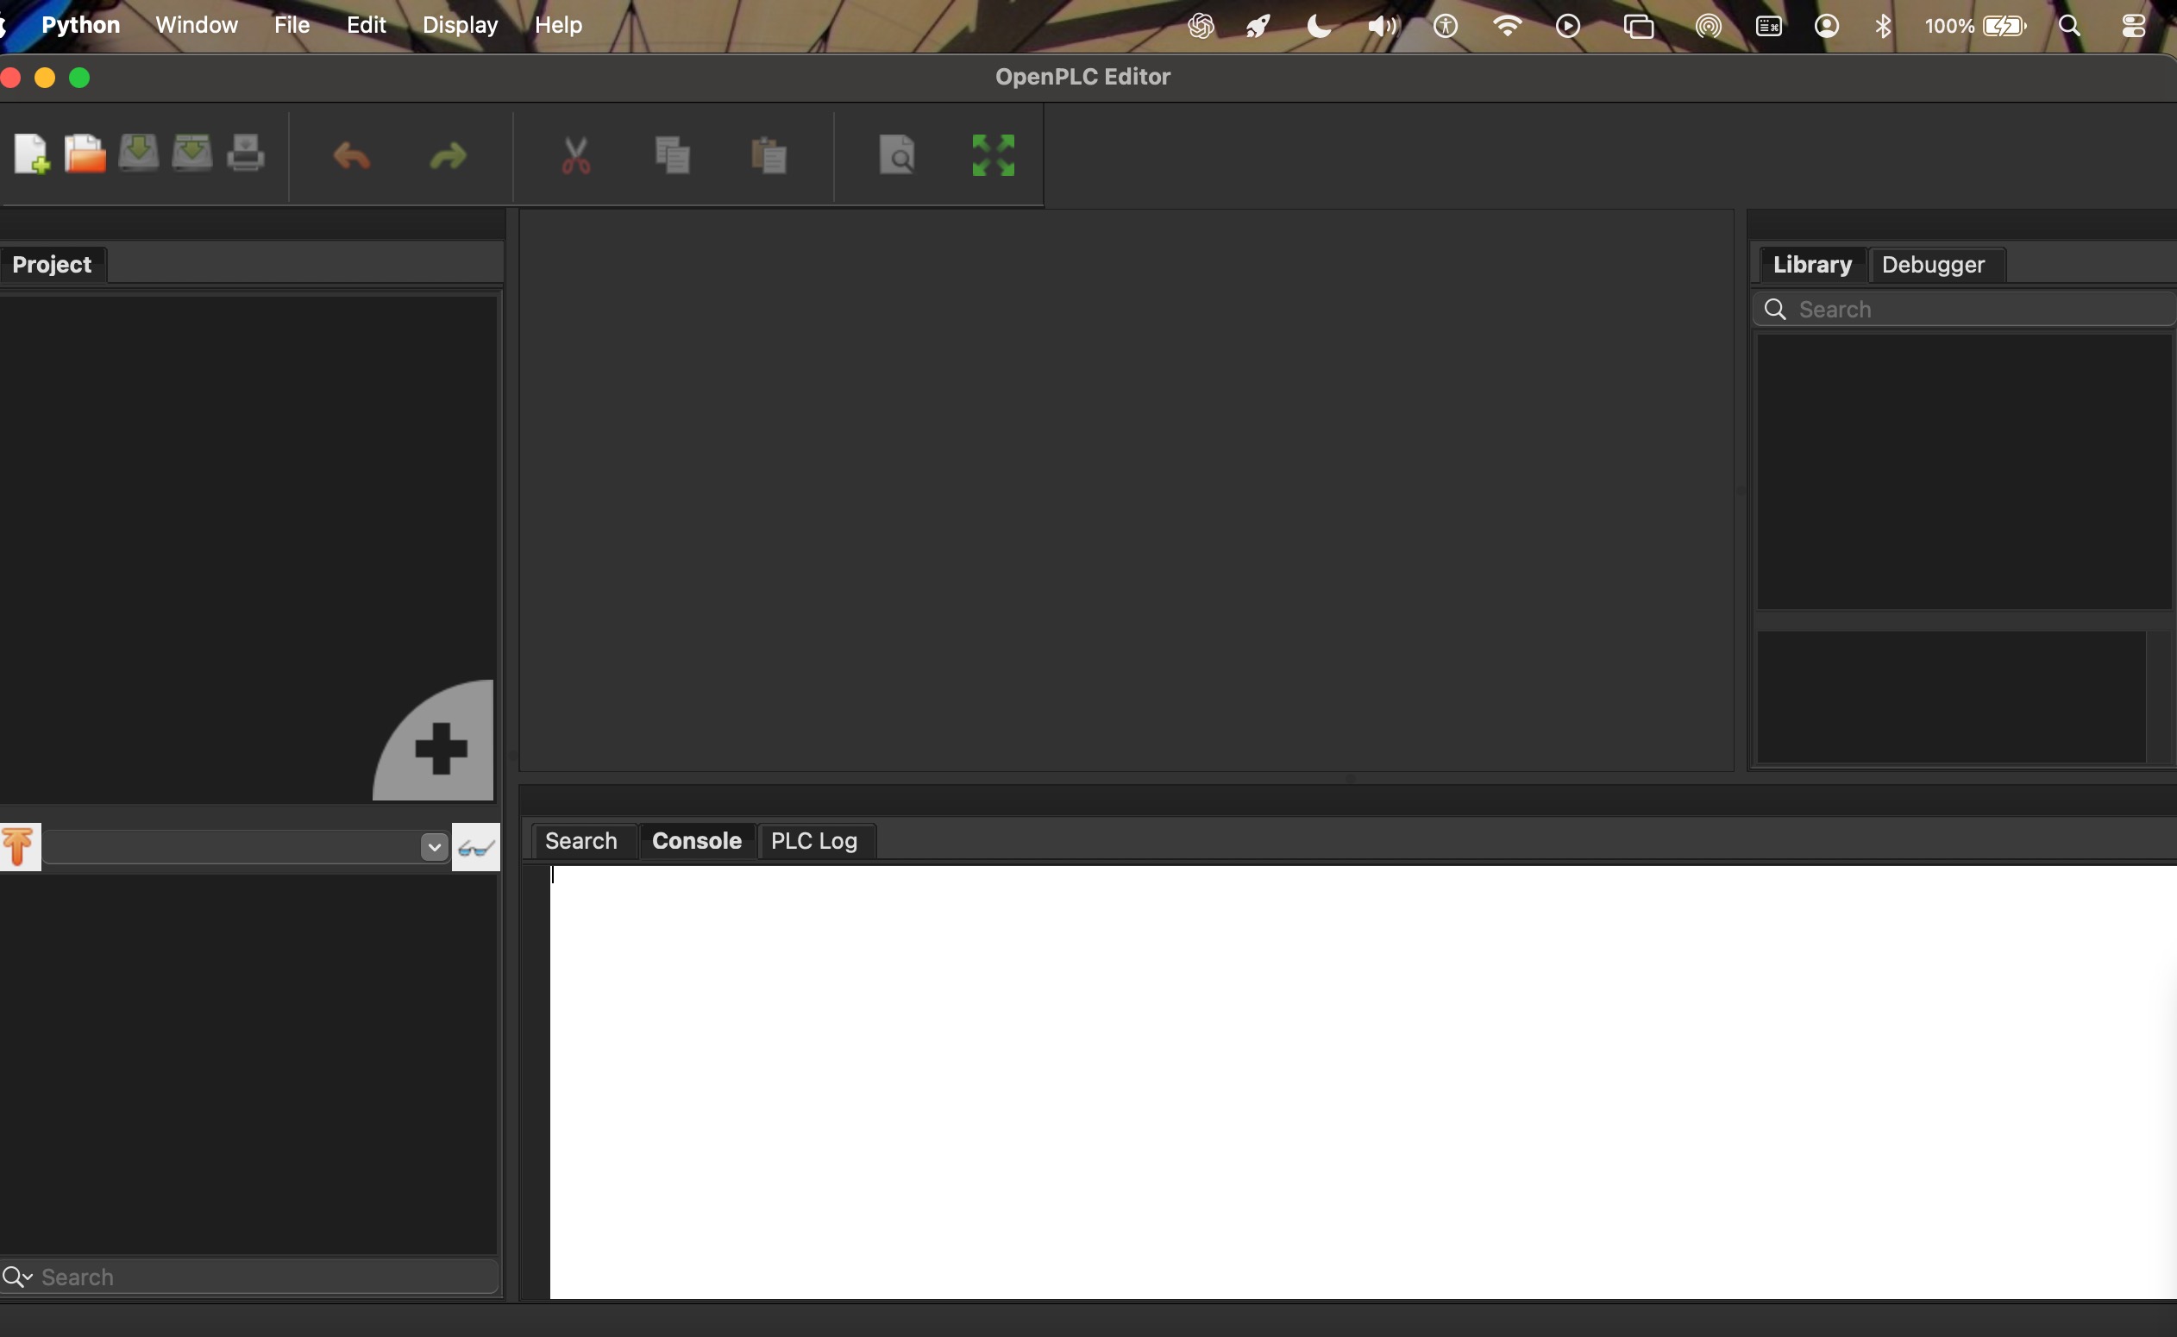This screenshot has width=2177, height=1337.
Task: Expand the instance selection dropdown arrow
Action: tap(434, 847)
